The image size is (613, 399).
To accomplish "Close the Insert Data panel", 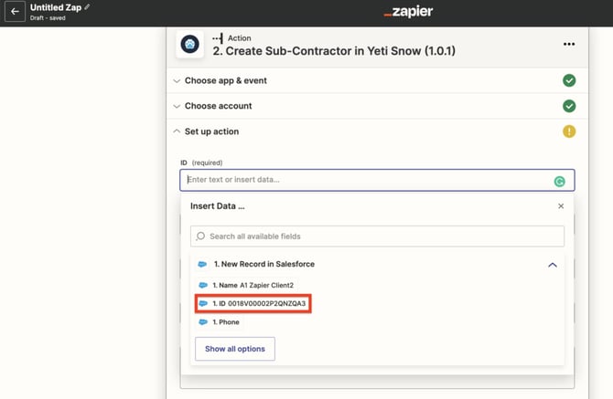I will (561, 206).
